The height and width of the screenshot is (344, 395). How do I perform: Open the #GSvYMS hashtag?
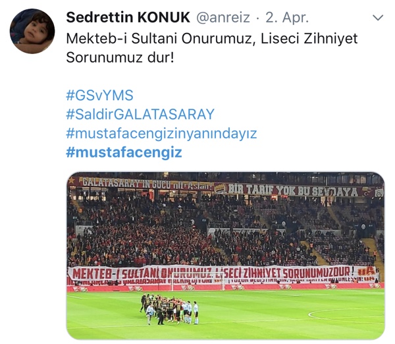[99, 96]
